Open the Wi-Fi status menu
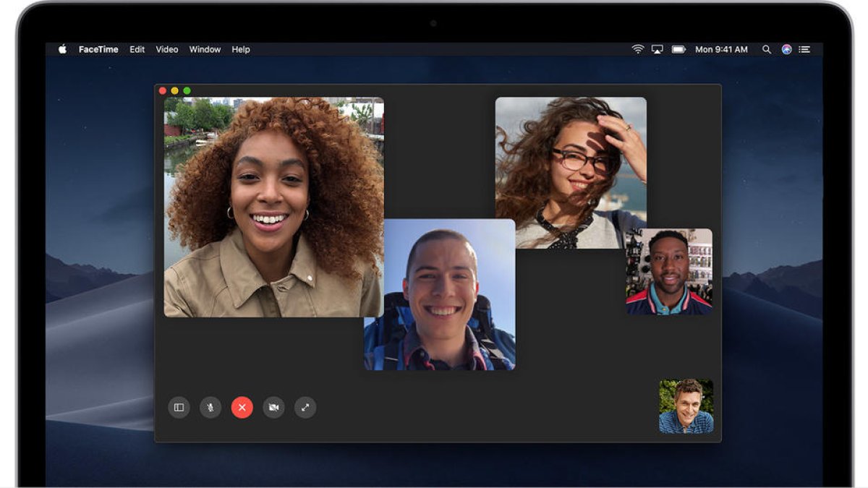Screen dimensions: 868x488 tap(638, 49)
